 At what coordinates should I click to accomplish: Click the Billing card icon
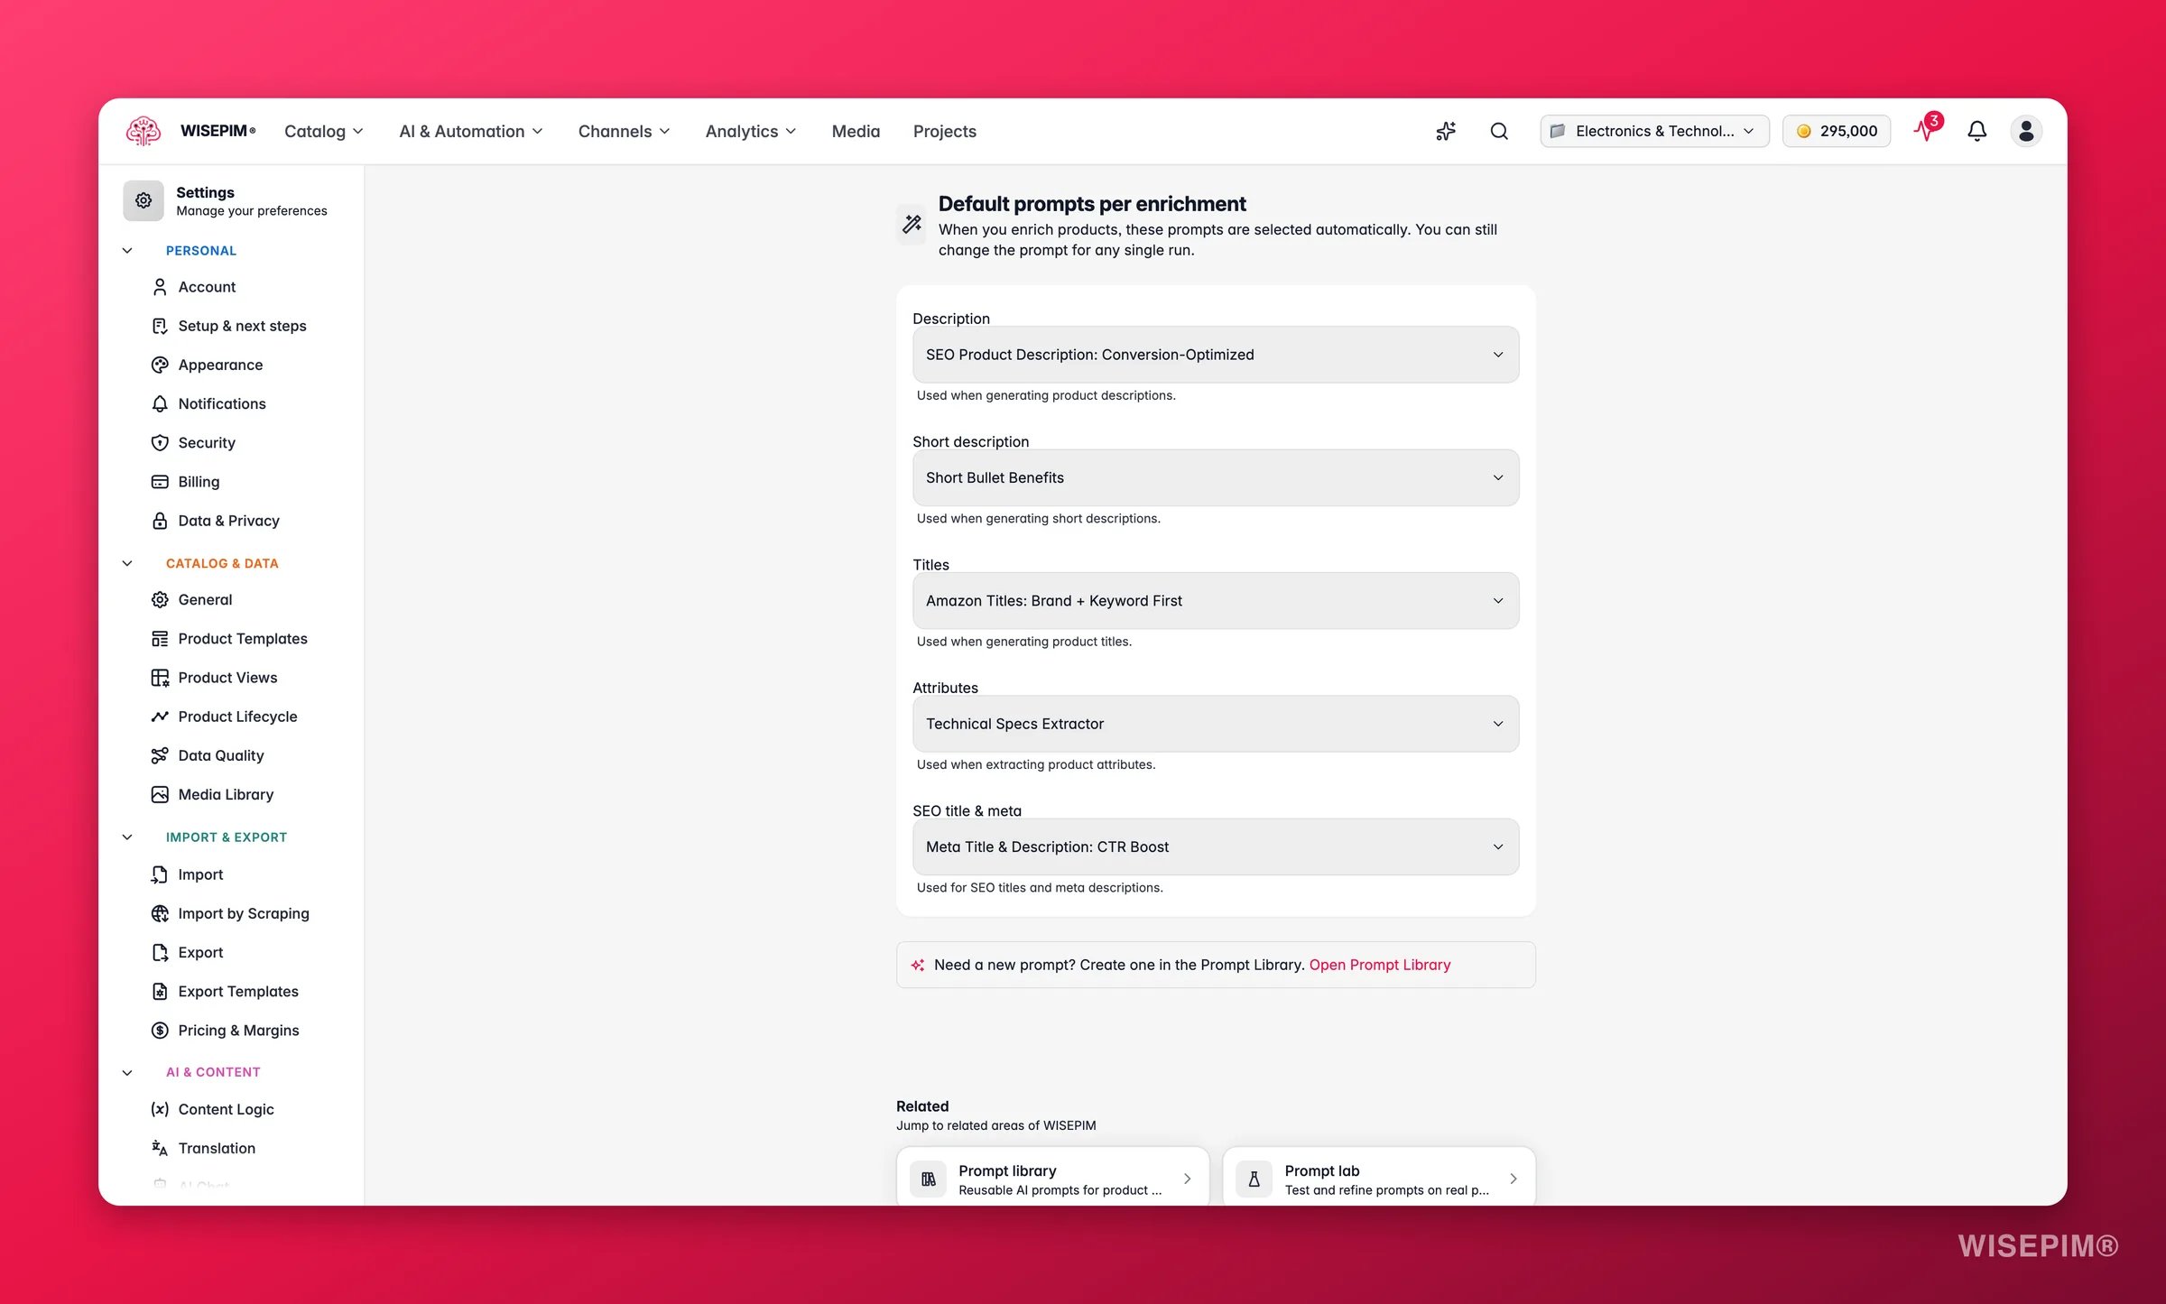(160, 482)
